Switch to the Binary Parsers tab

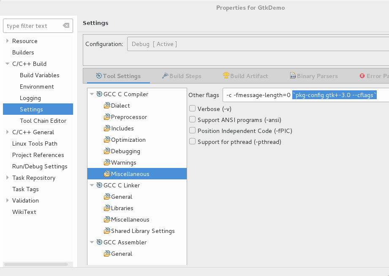(x=314, y=76)
